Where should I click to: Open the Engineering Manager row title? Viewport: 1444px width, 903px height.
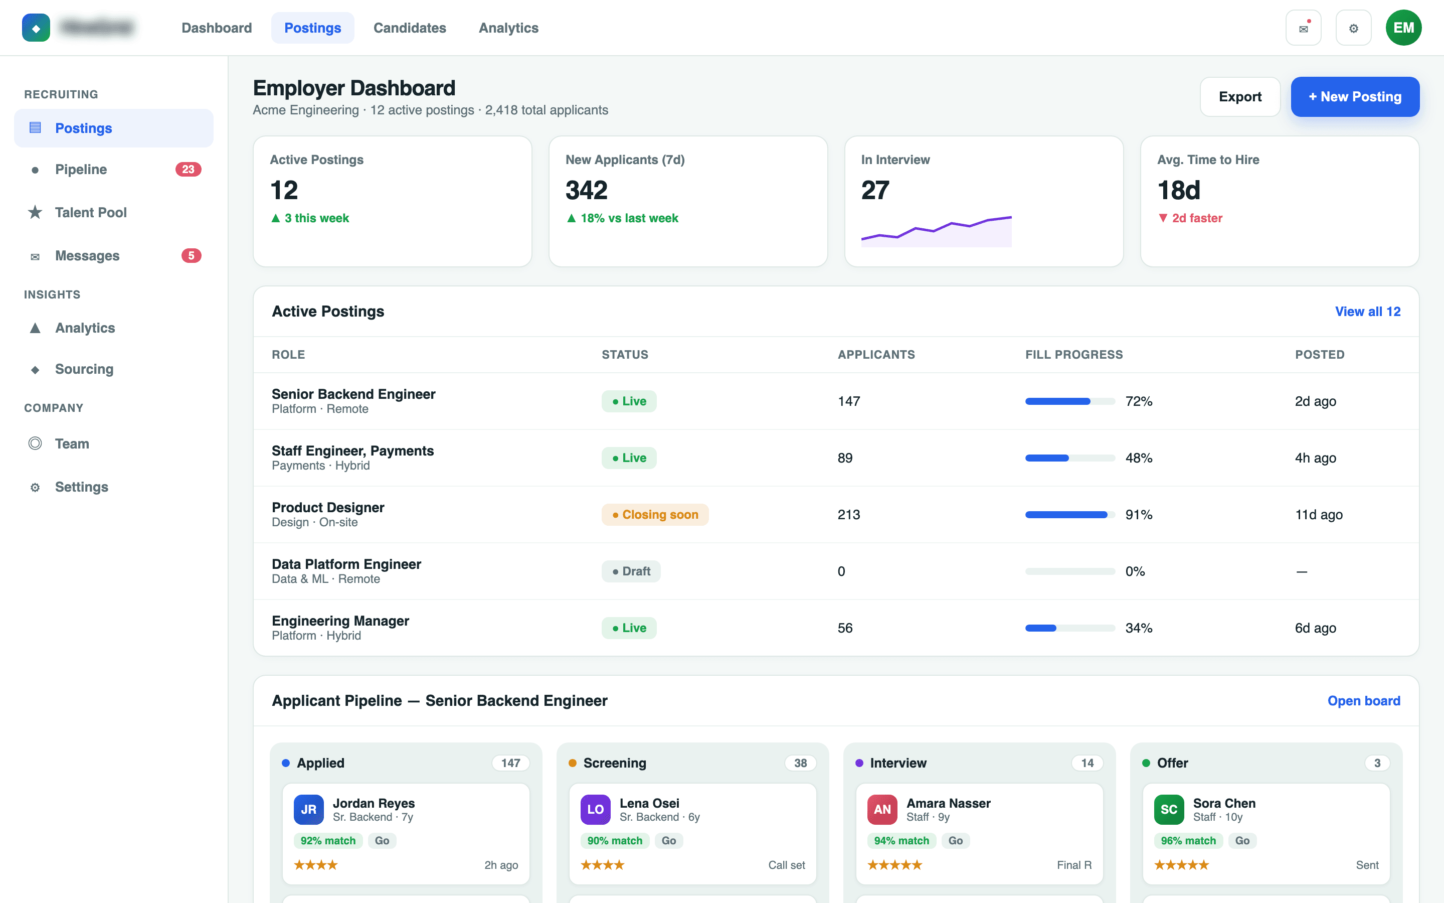click(340, 621)
